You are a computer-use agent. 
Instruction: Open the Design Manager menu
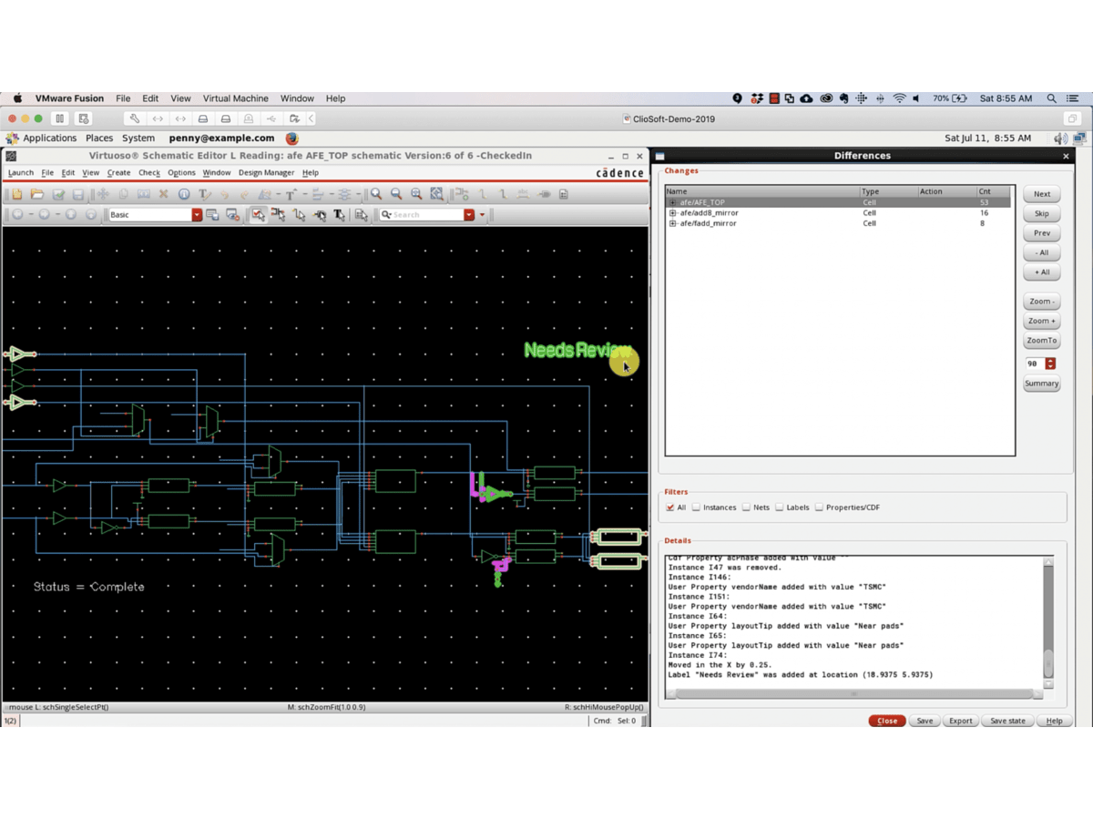click(x=266, y=172)
